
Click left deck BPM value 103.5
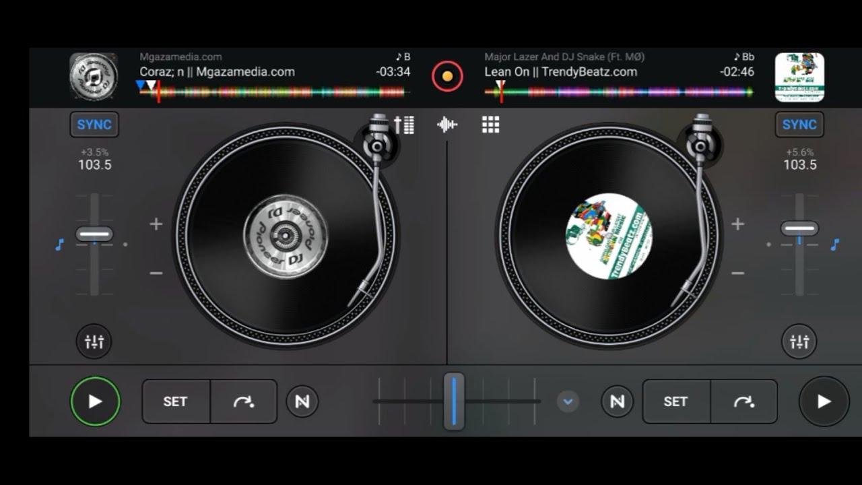pos(94,165)
